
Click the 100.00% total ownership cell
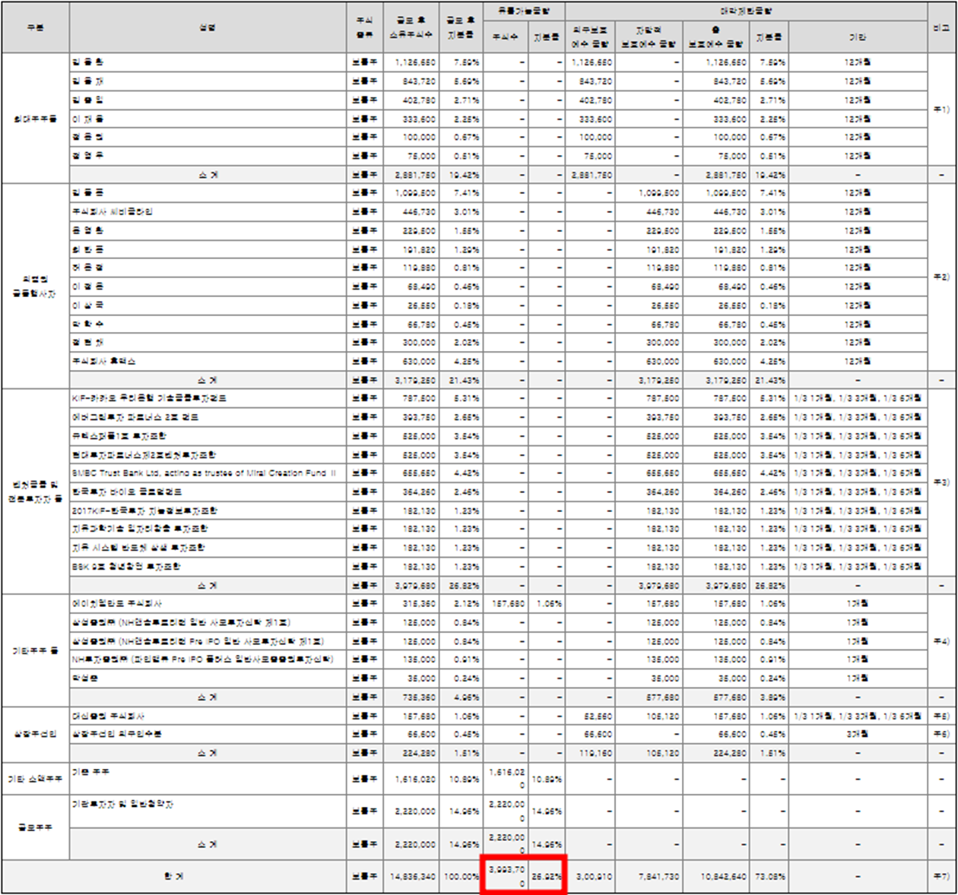coord(462,877)
